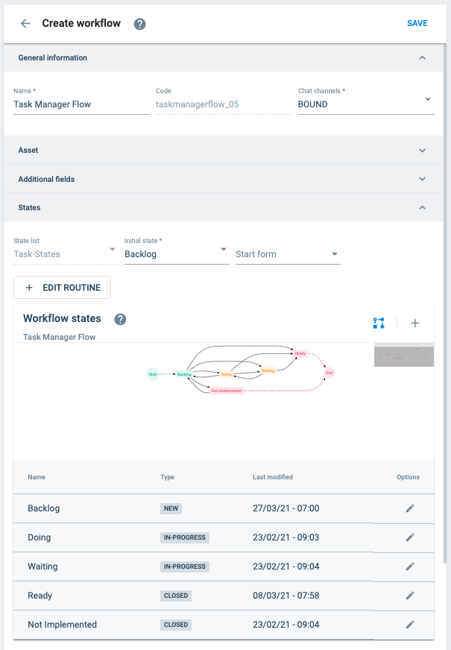Click the auto-layout diagram icon
451x650 pixels.
[379, 324]
